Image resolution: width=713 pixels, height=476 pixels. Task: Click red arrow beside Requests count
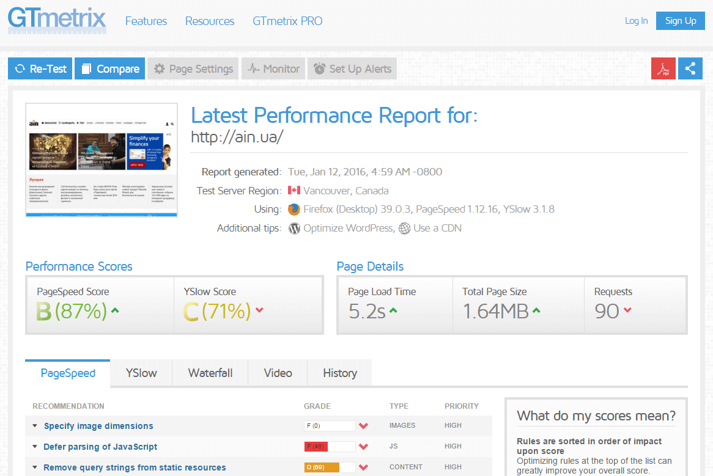[627, 310]
